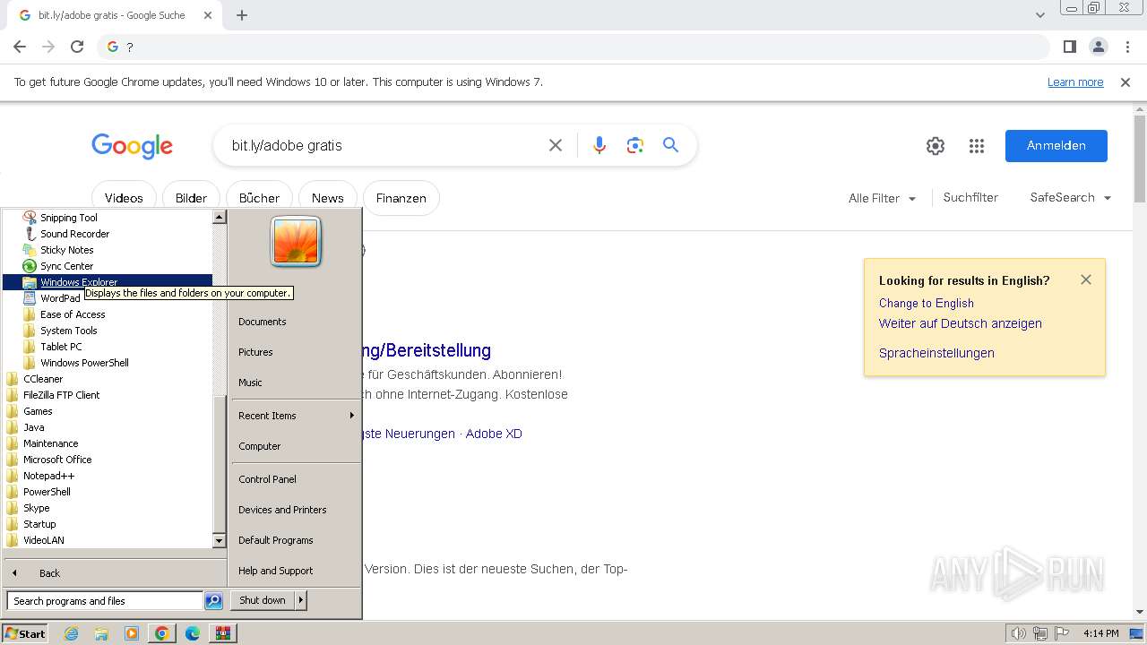
Task: Select the Bilder filter tab
Action: [x=191, y=198]
